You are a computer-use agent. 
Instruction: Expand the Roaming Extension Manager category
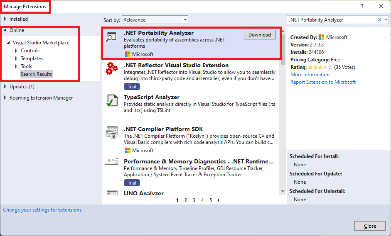click(x=5, y=98)
